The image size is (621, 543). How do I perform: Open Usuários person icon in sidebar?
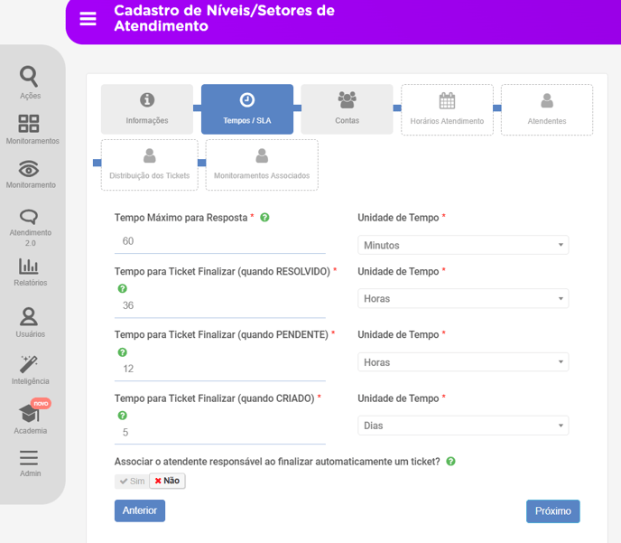click(29, 317)
